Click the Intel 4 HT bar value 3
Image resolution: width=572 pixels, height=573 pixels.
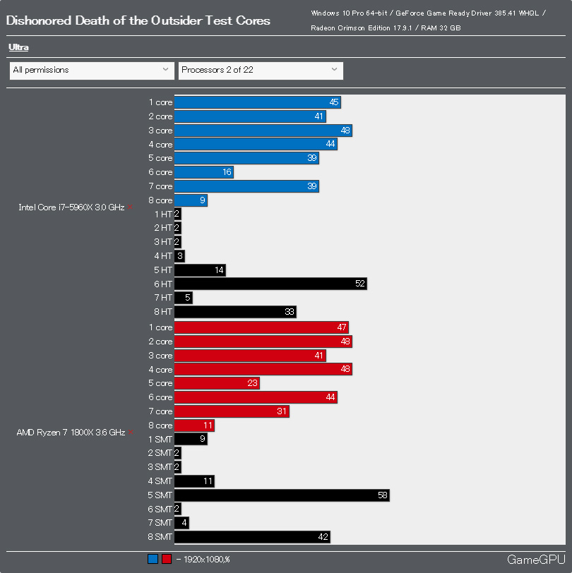coord(180,256)
